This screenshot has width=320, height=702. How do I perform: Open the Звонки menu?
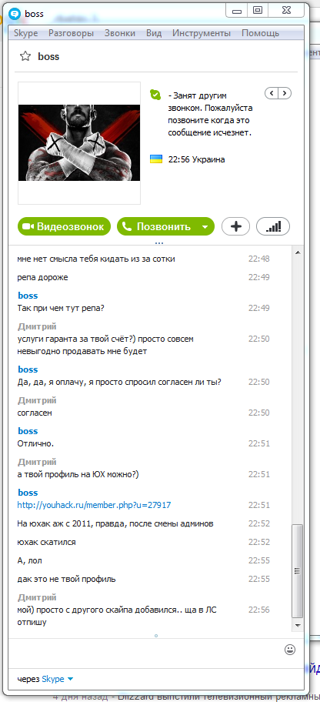119,33
